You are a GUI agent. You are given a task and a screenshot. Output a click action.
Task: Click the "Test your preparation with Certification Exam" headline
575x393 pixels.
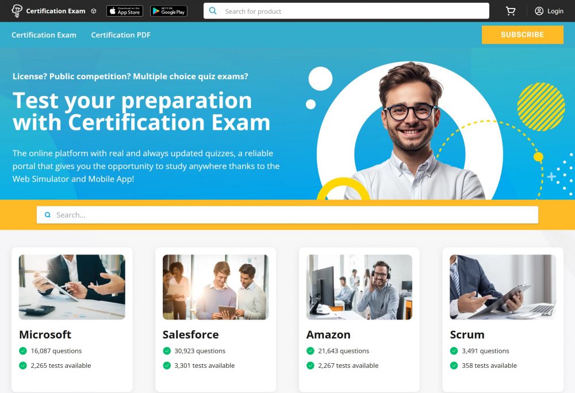[x=141, y=111]
